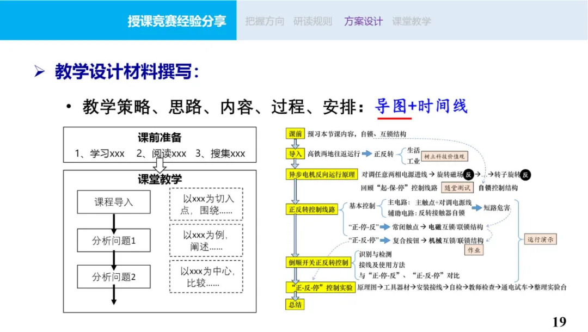Select the 课堂教学 section tab
This screenshot has width=588, height=332.
click(x=412, y=21)
